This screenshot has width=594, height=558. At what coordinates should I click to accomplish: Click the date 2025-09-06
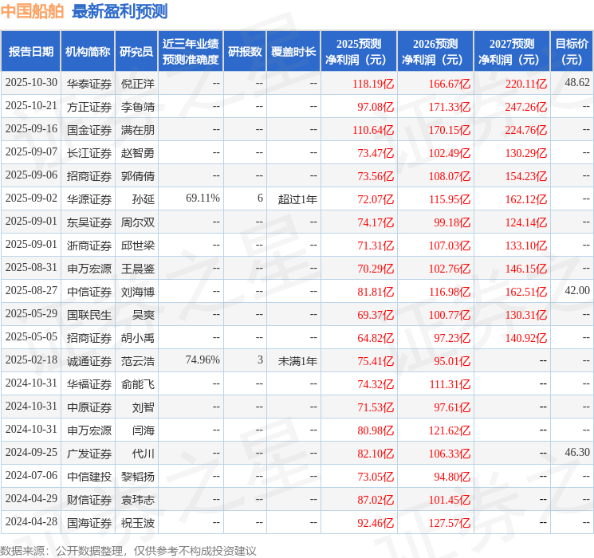(x=31, y=175)
